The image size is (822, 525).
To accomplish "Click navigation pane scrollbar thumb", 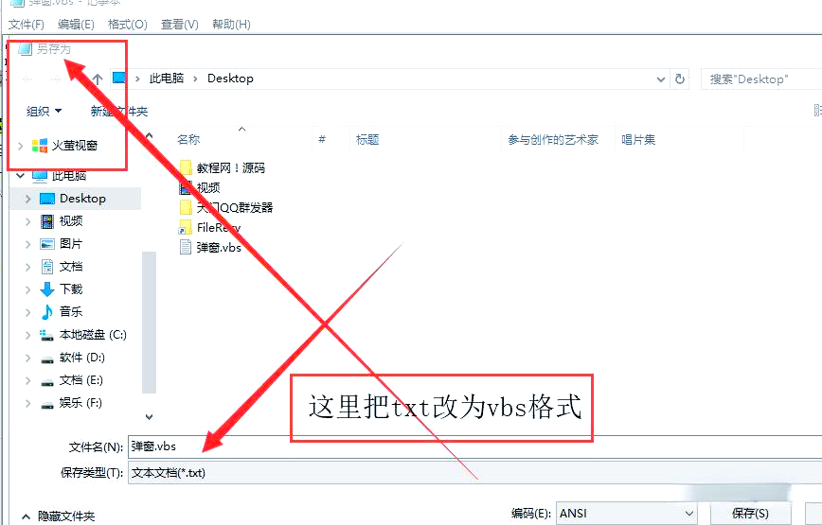I will (149, 322).
